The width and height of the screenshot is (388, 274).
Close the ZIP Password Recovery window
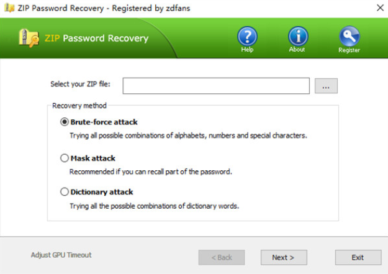tap(379, 8)
